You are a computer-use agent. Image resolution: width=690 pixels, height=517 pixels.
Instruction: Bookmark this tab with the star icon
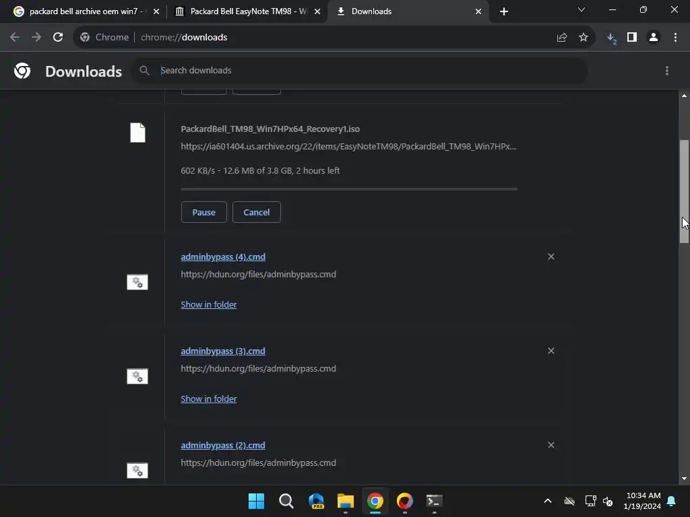[x=584, y=38]
